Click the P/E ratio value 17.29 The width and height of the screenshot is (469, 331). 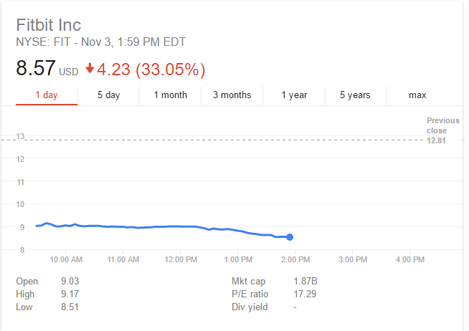[x=304, y=294]
